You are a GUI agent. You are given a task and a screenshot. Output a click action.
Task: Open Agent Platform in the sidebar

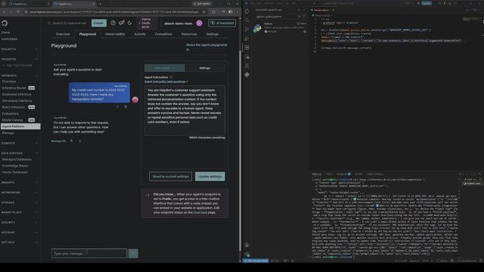(x=20, y=126)
